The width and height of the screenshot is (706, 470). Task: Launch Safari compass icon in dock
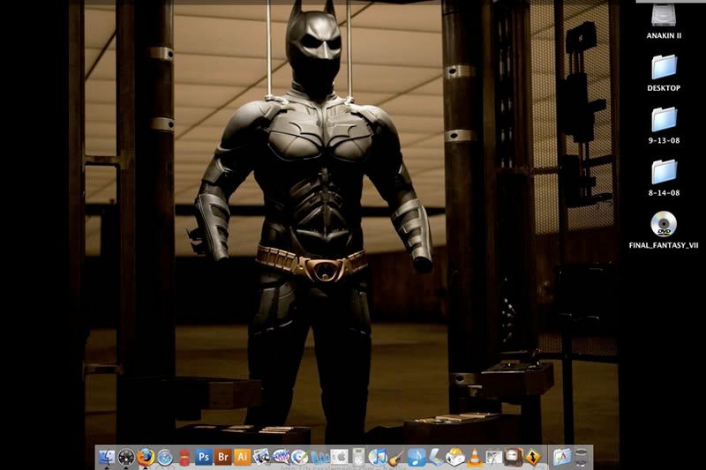coord(165,457)
